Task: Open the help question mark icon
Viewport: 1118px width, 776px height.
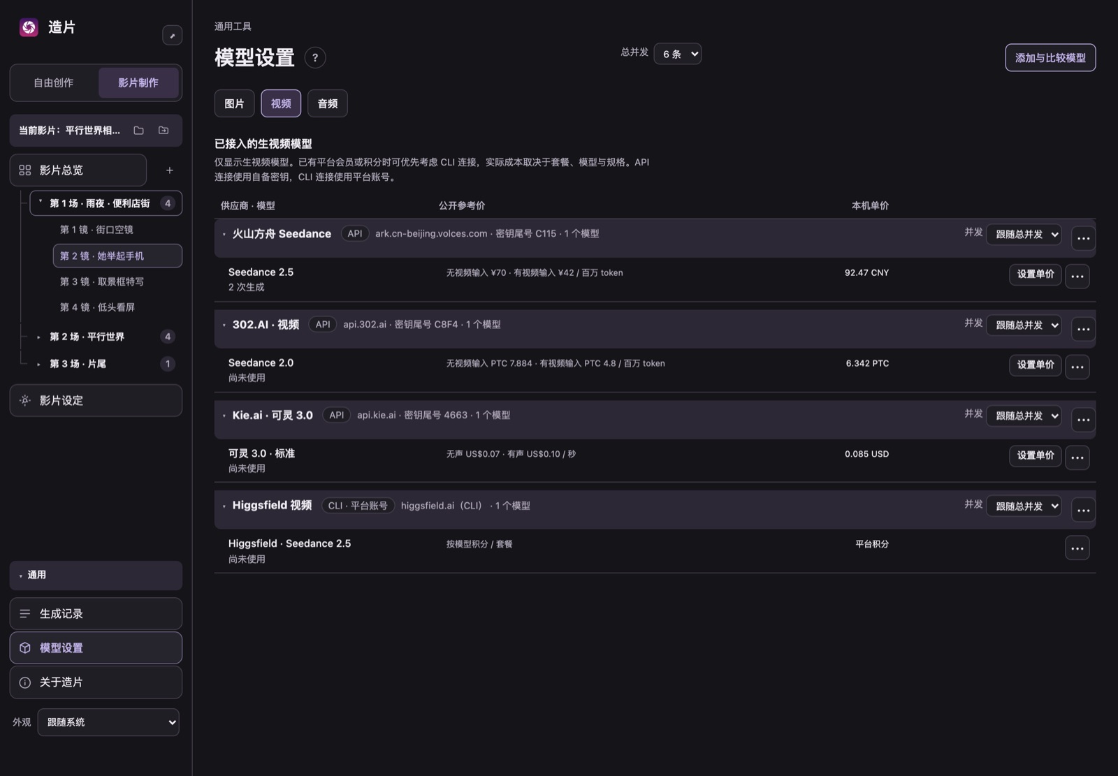Action: (x=315, y=58)
